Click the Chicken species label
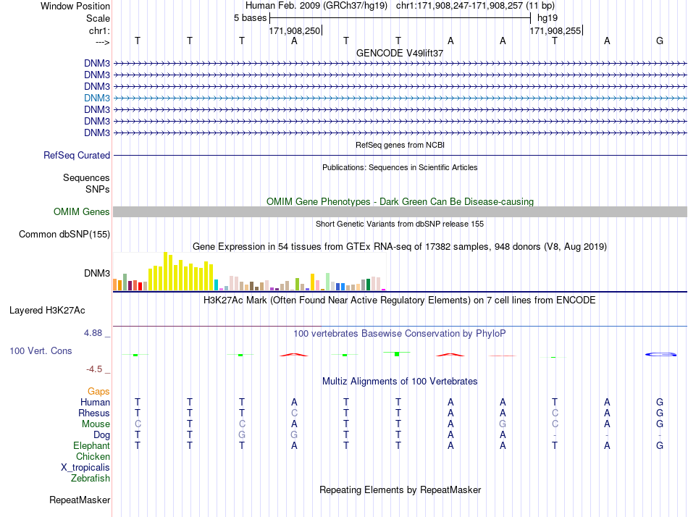 point(93,457)
